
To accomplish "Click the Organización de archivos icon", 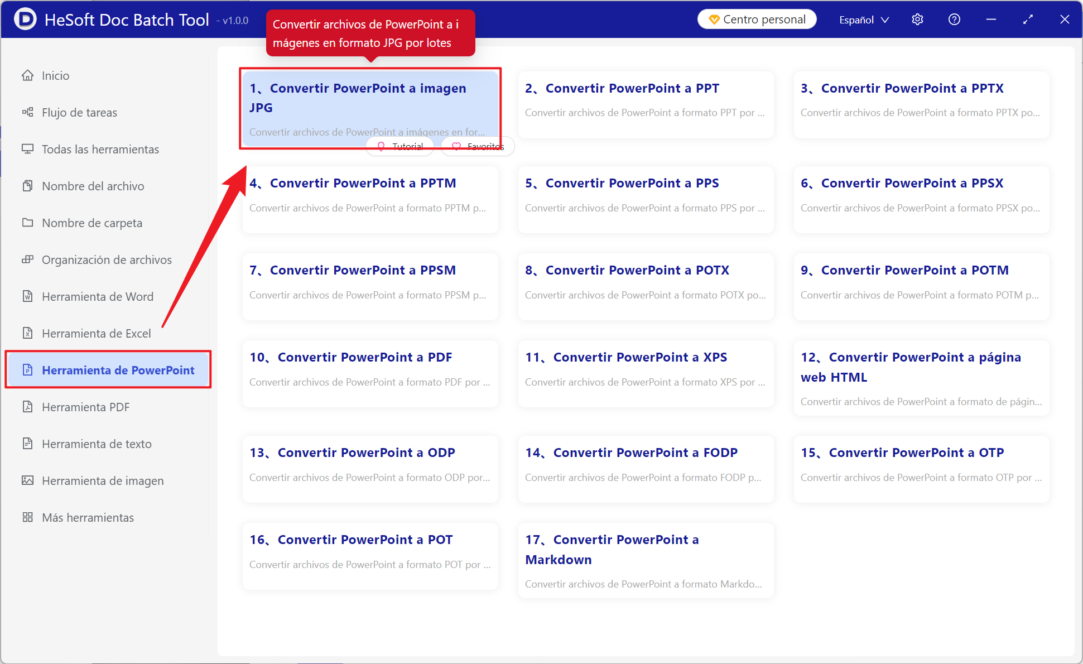I will click(x=27, y=259).
